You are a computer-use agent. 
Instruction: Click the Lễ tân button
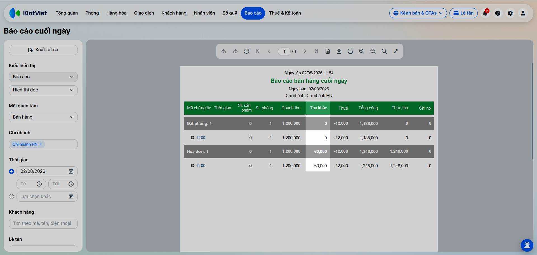[x=463, y=13]
